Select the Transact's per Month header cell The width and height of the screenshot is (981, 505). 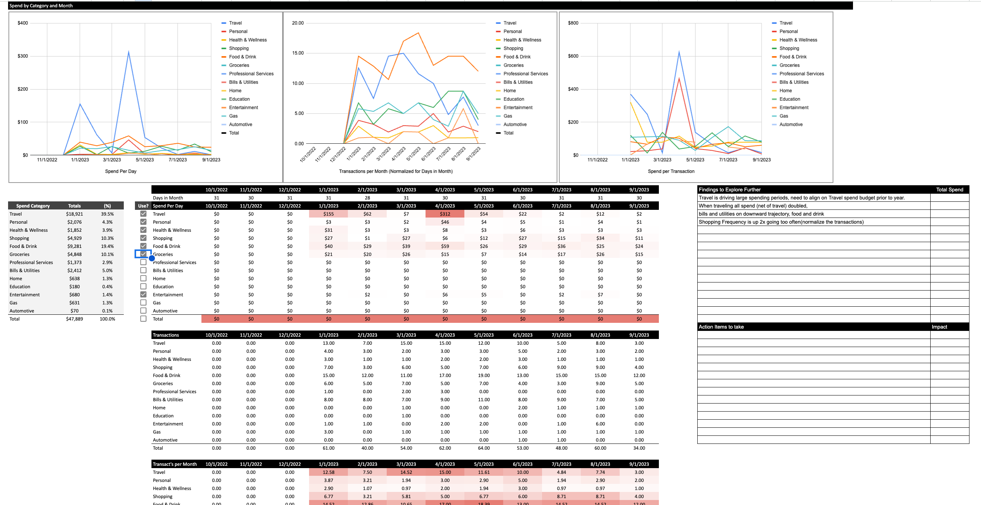click(x=176, y=464)
